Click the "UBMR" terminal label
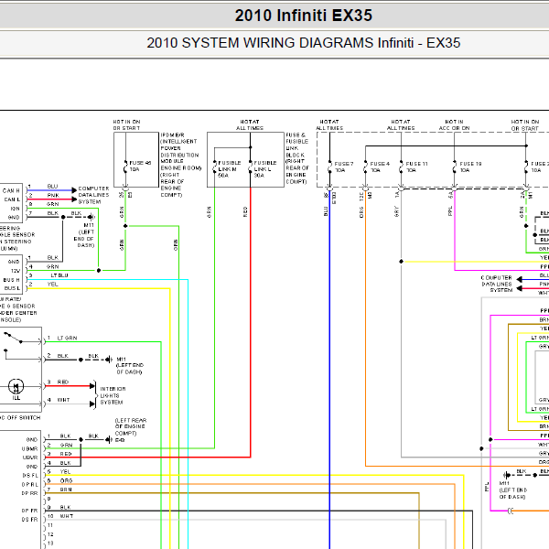The image size is (549, 549). click(x=30, y=449)
